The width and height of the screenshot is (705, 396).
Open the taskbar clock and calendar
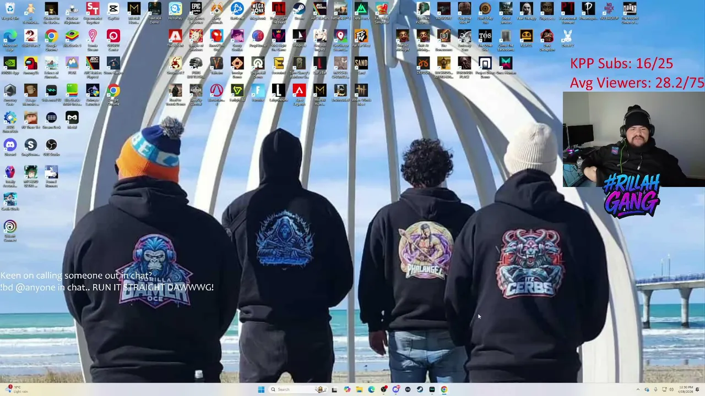pos(686,389)
